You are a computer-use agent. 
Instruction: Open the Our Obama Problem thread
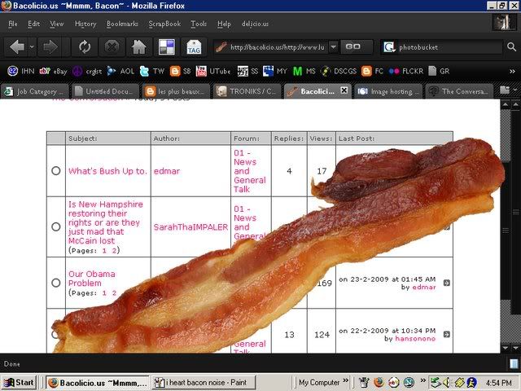[92, 279]
